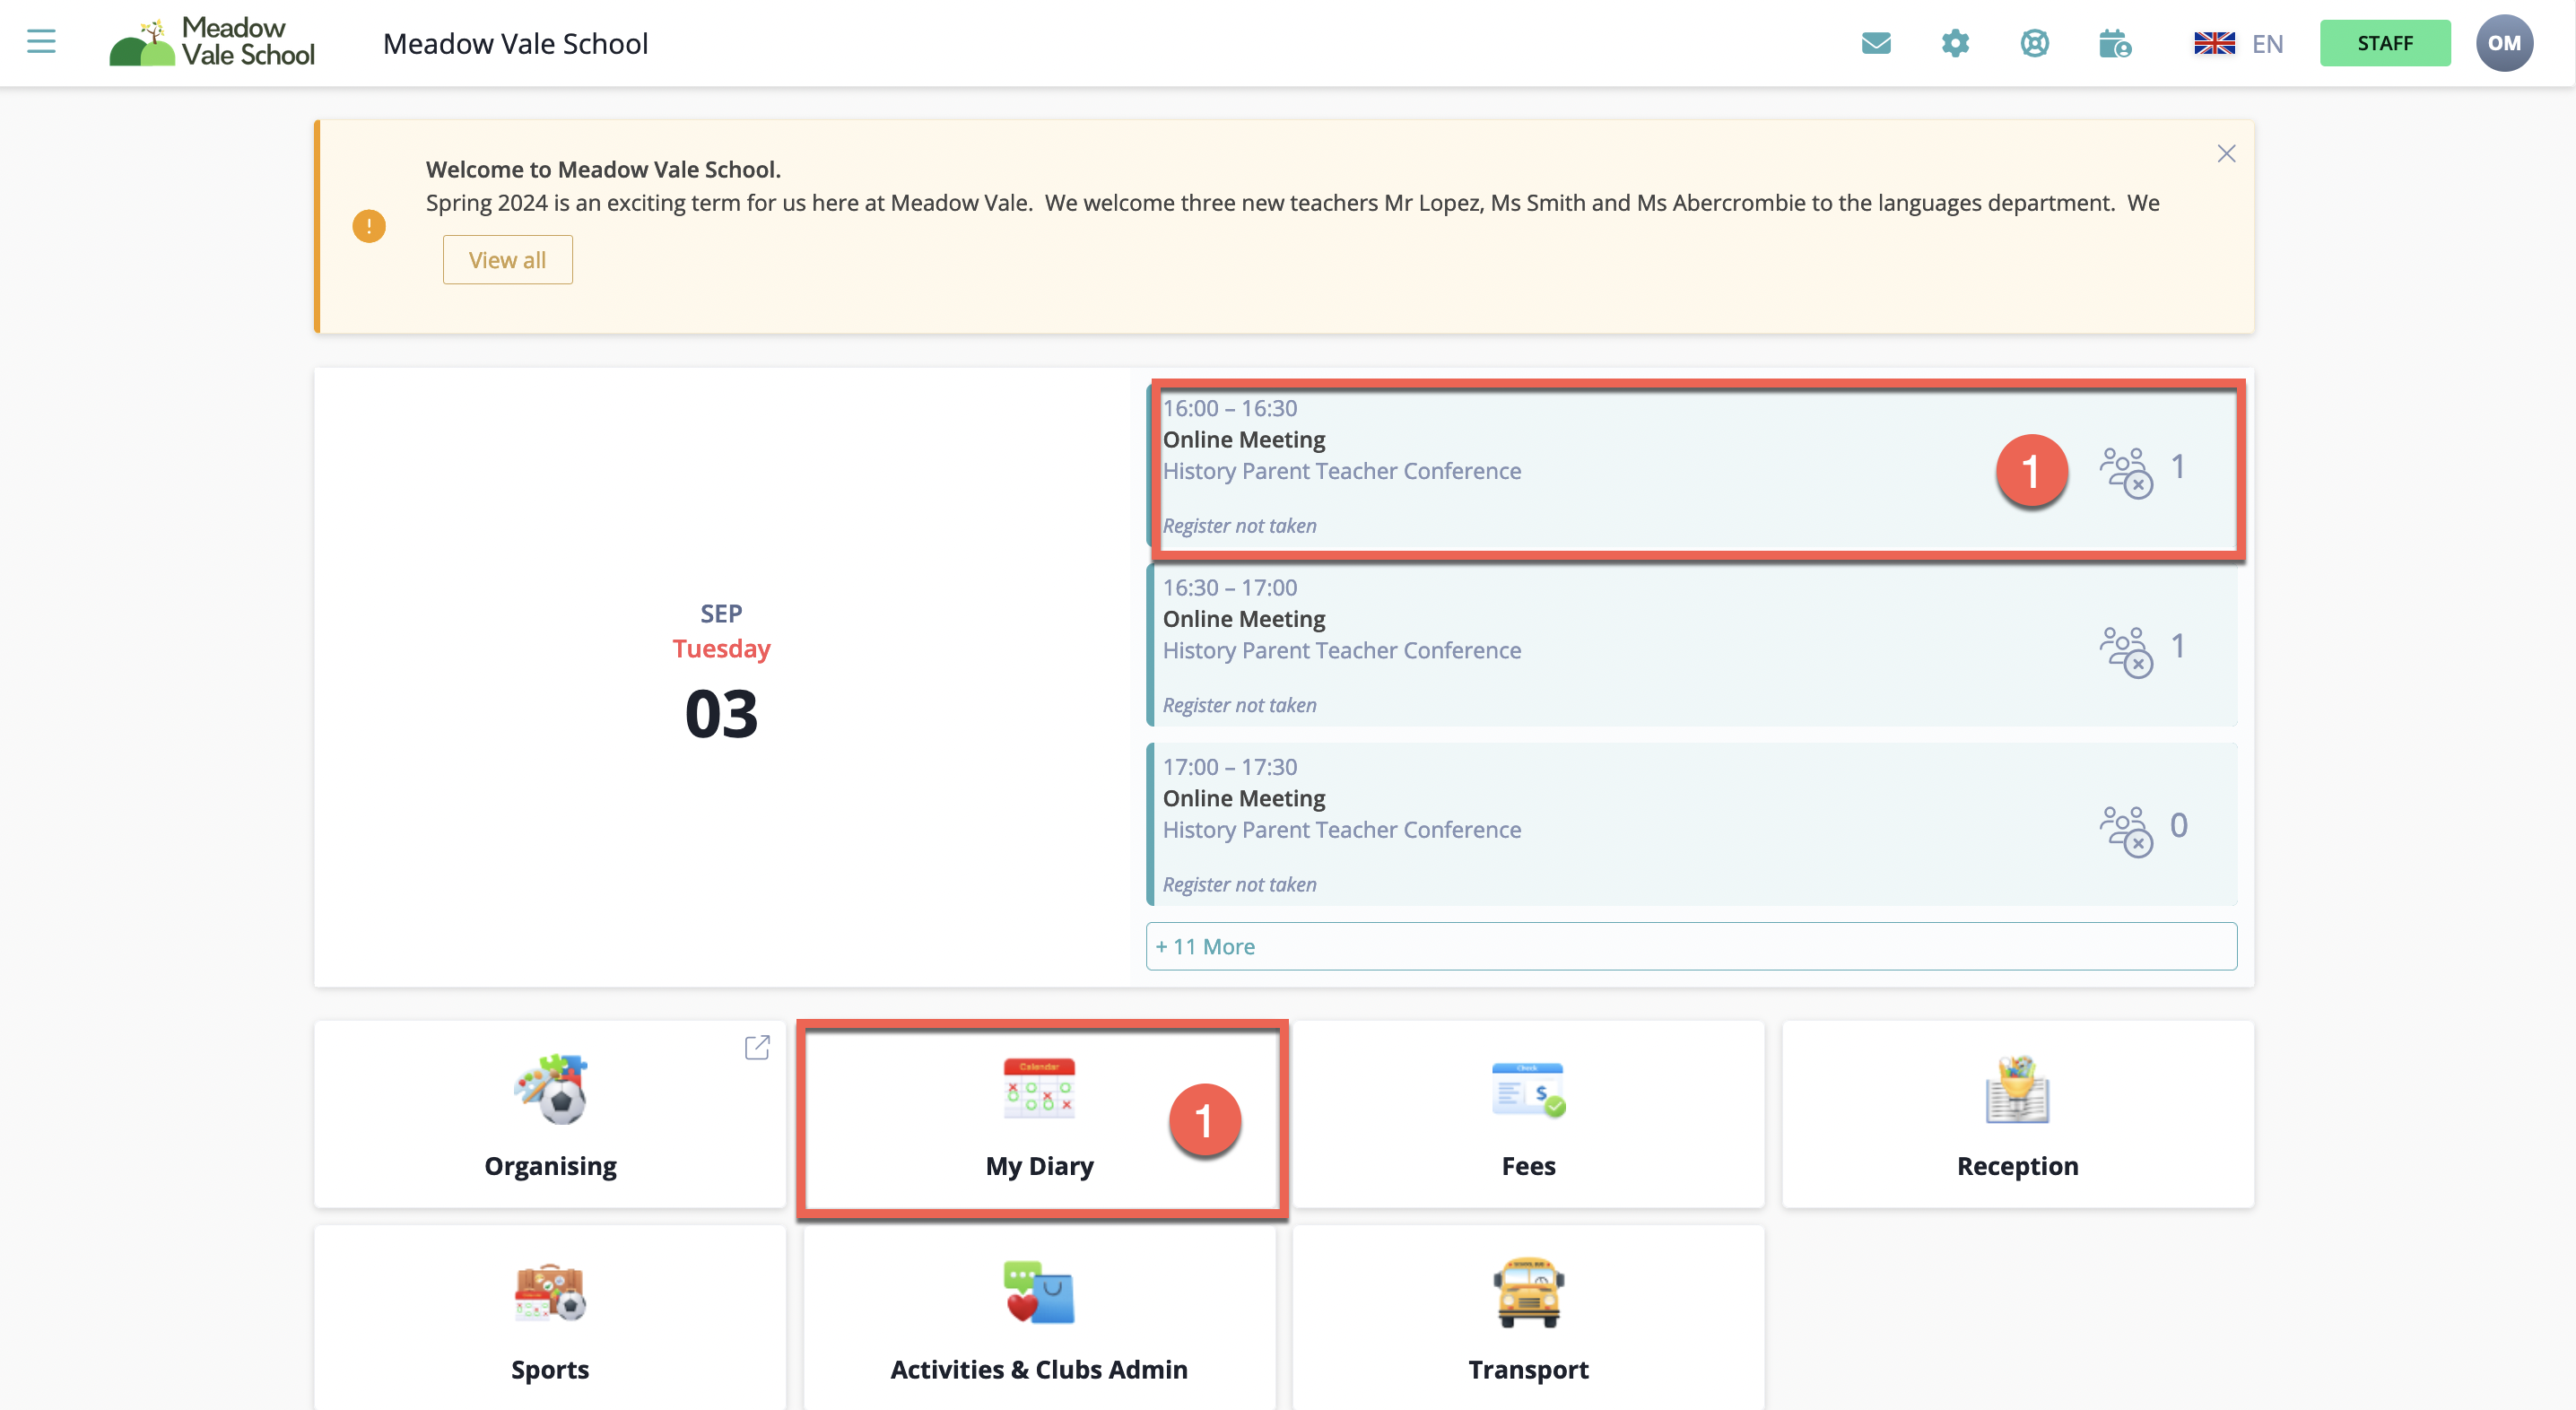Click View all announcements button
This screenshot has width=2576, height=1410.
(x=507, y=260)
